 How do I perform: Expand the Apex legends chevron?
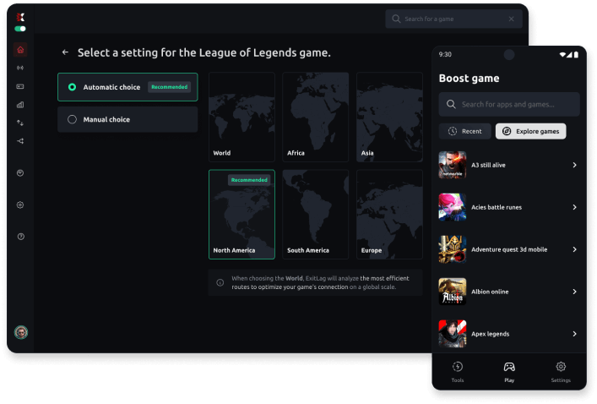(574, 334)
